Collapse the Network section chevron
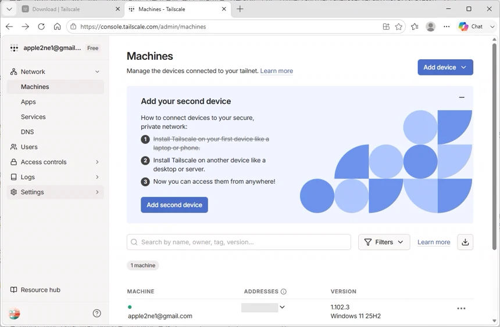Viewport: 500px width, 327px height. [97, 71]
